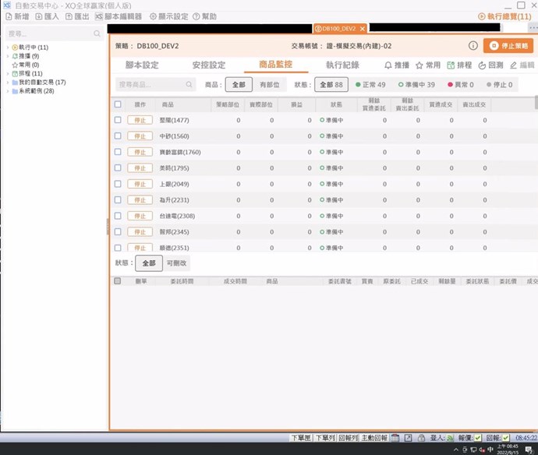Click 停止 button for row (2308)
The height and width of the screenshot is (455, 538).
140,216
